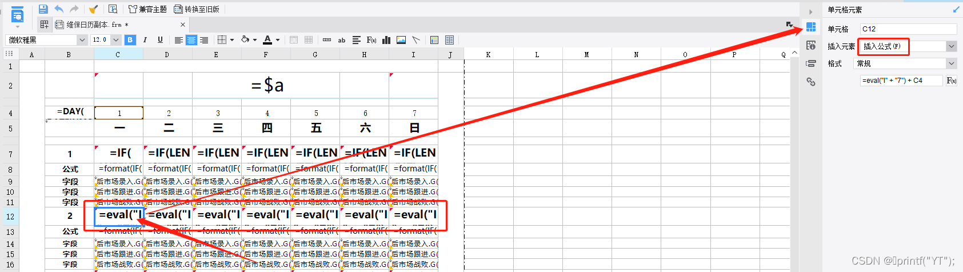
Task: Insert rich text lines icon
Action: [357, 40]
